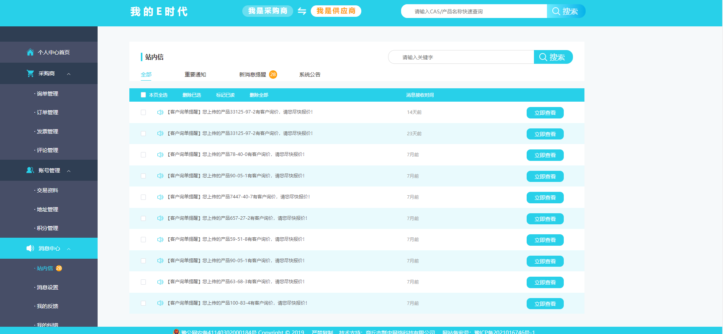Viewport: 723px width, 334px height.
Task: Check the box for the 14天前 message
Action: pos(143,112)
